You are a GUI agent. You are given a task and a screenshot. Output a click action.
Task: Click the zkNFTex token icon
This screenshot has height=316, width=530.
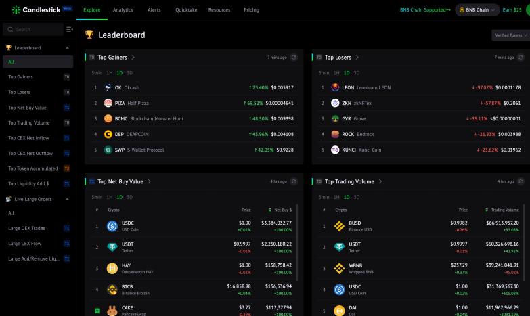tap(335, 103)
